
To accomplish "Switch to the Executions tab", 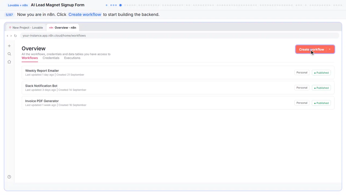I will click(x=72, y=58).
